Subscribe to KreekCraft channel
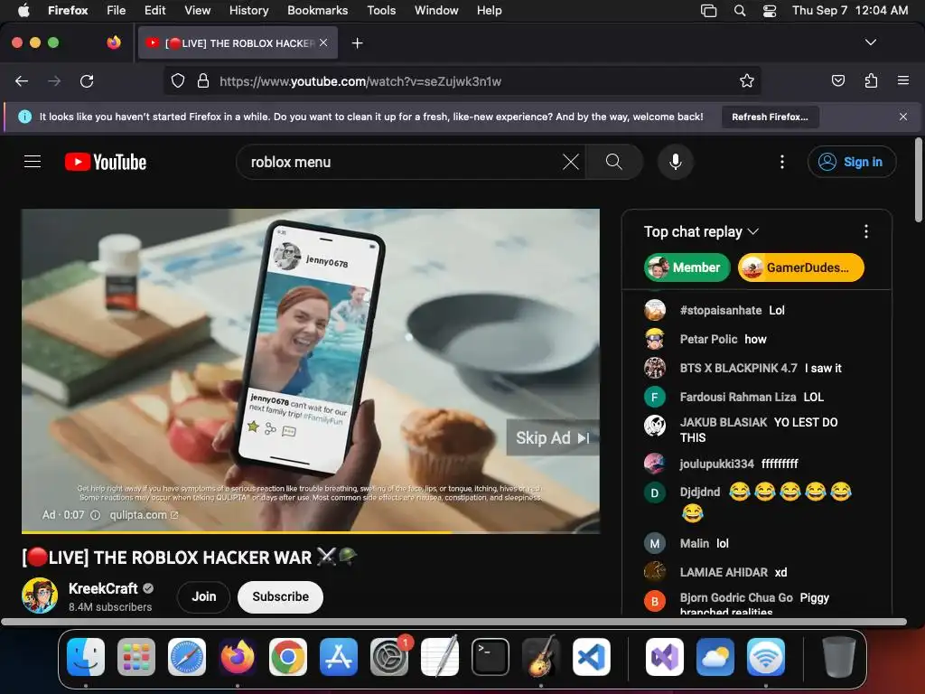The width and height of the screenshot is (925, 694). pos(280,596)
